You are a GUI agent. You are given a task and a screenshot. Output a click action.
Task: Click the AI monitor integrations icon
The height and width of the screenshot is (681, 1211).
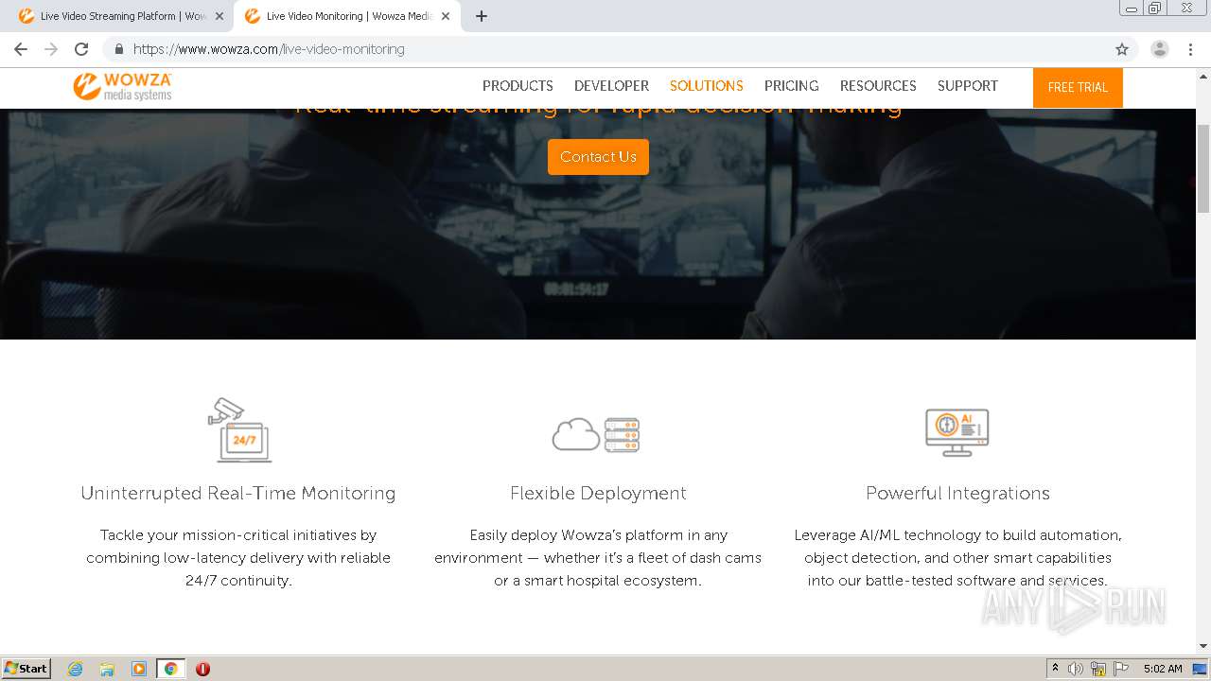pyautogui.click(x=957, y=432)
